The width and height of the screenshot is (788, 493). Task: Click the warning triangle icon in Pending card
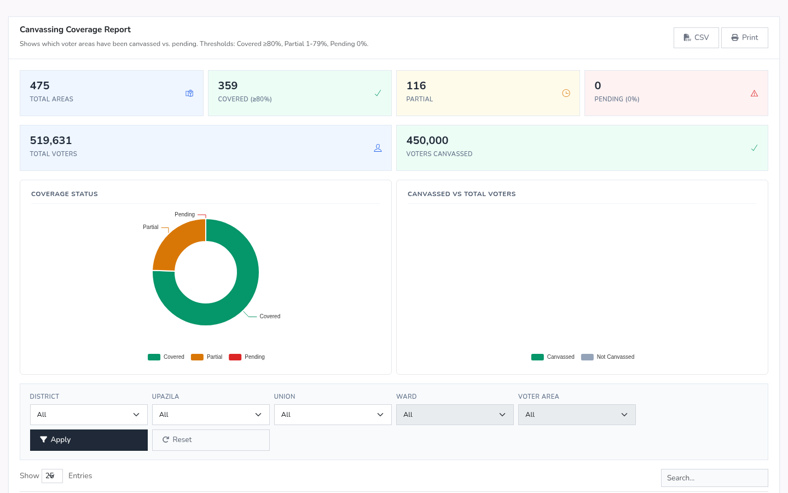click(x=754, y=93)
